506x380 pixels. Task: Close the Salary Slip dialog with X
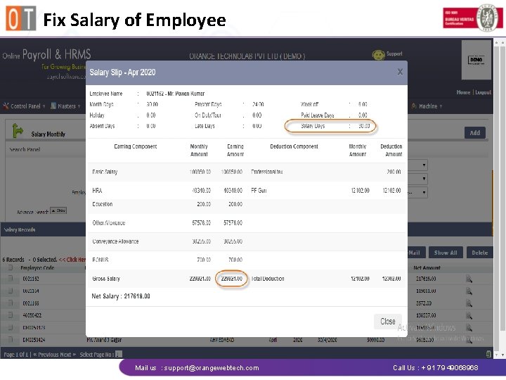coord(400,72)
